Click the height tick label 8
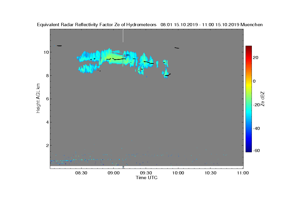301x201 pixels. coord(47,76)
